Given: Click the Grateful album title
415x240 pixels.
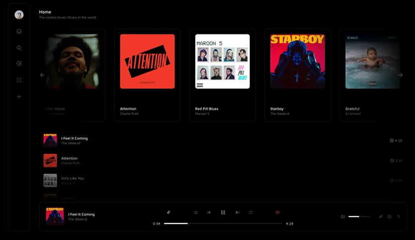Looking at the screenshot, I should point(352,109).
